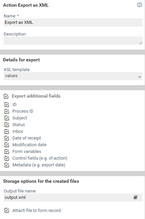Toggle the ID checkbox
The width and height of the screenshot is (145, 219).
click(7, 105)
